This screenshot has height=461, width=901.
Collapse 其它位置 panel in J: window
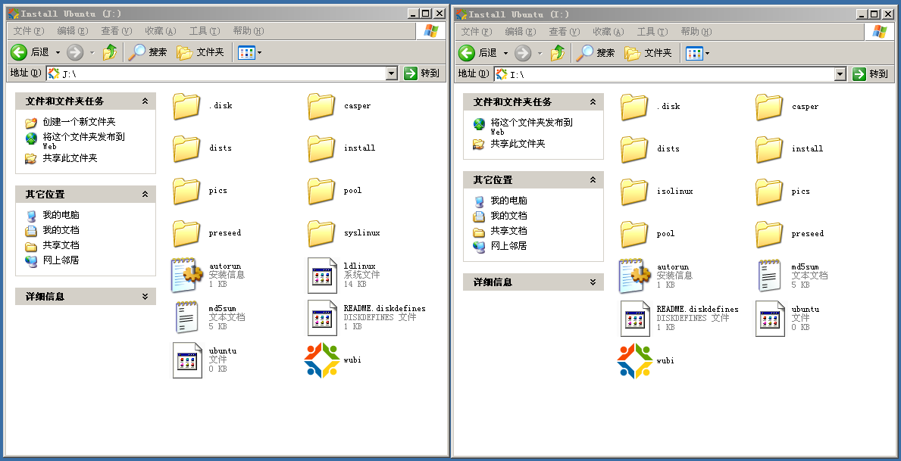[145, 194]
